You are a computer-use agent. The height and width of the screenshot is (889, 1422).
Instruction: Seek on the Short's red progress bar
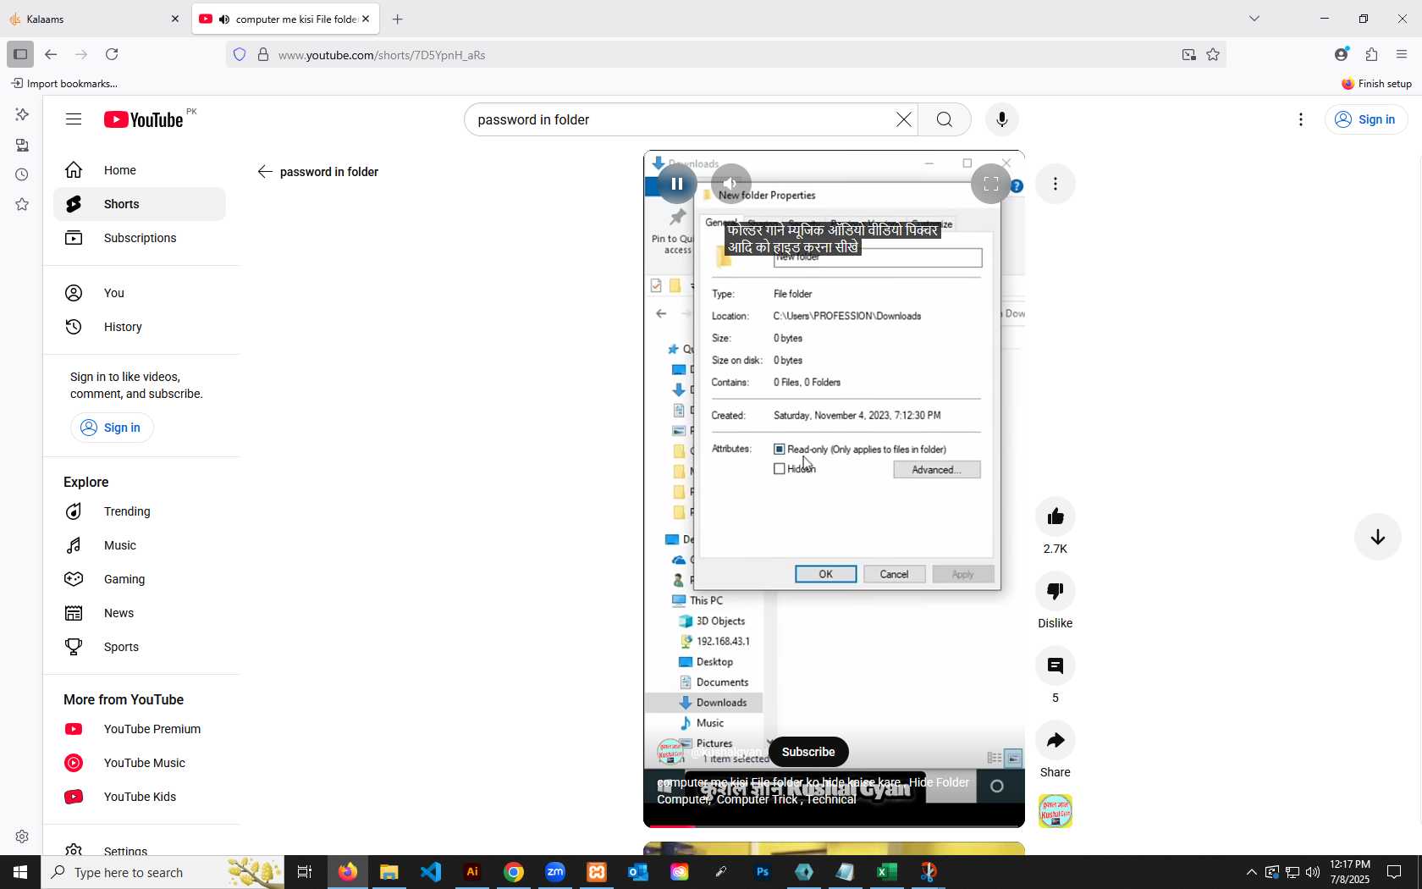834,825
